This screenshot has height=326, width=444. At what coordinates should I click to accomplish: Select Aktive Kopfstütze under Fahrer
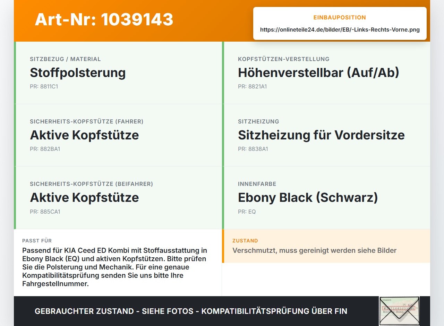tap(84, 135)
